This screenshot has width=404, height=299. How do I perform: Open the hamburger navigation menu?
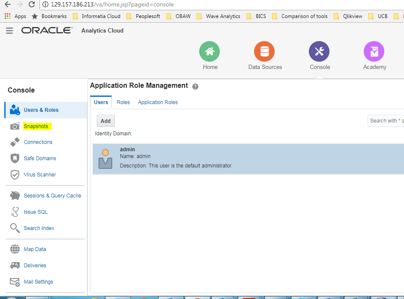point(9,31)
